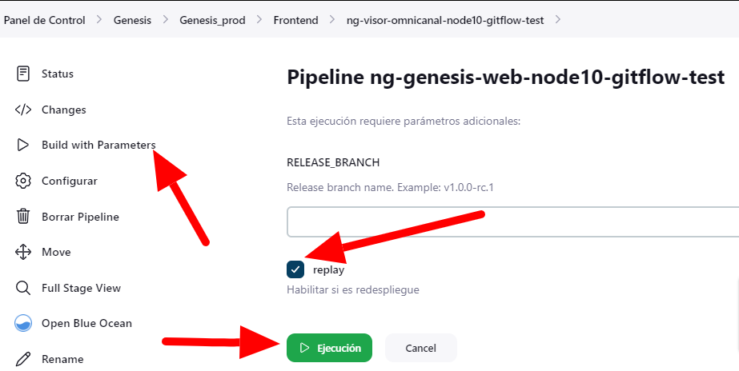Click the Rename pencil icon

tap(23, 359)
